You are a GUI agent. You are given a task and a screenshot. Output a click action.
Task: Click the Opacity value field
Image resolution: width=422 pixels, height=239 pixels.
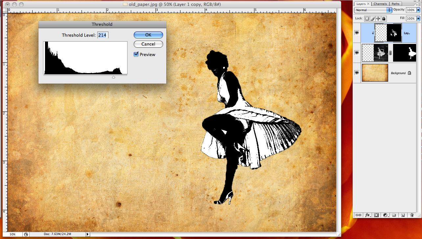click(x=411, y=10)
